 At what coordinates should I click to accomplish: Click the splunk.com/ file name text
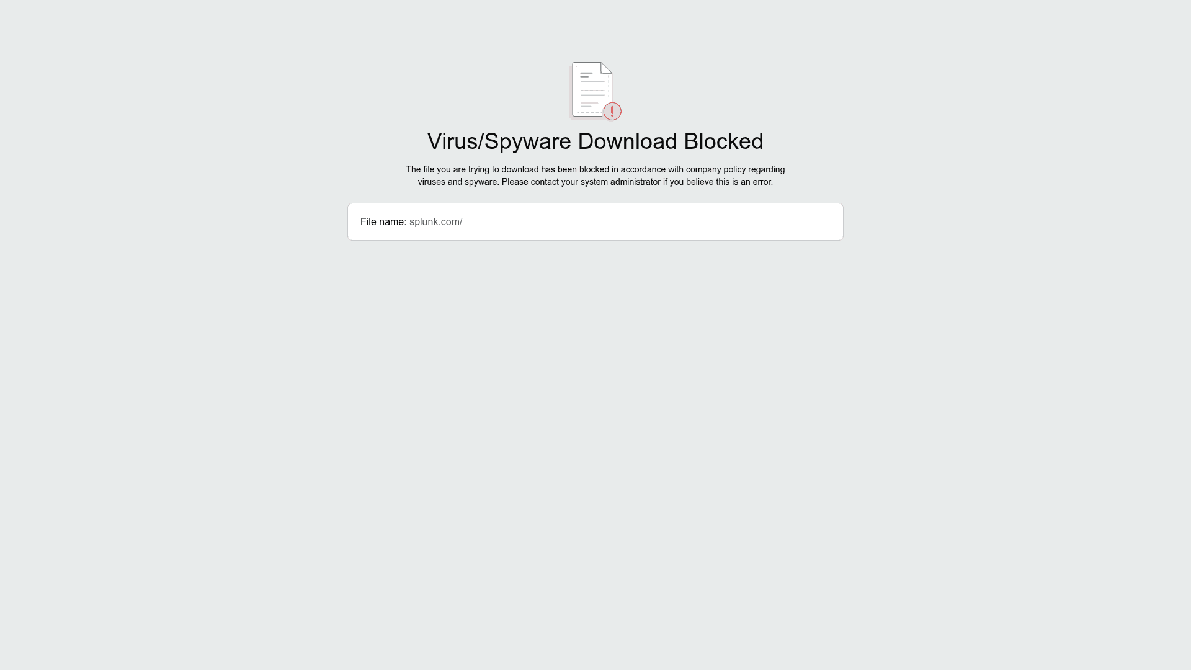coord(435,222)
